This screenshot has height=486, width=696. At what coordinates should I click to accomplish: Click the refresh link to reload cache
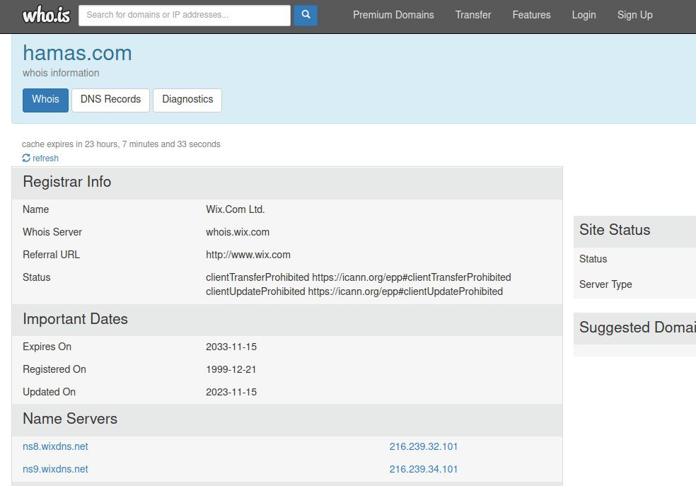(45, 158)
